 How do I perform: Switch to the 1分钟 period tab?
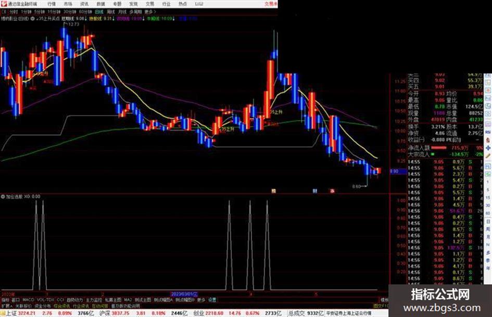(26, 12)
